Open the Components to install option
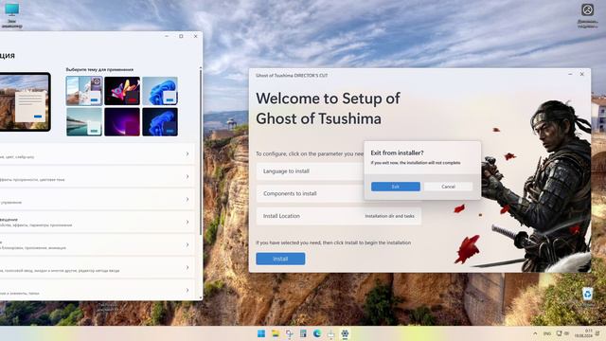The image size is (606, 341). pos(310,193)
